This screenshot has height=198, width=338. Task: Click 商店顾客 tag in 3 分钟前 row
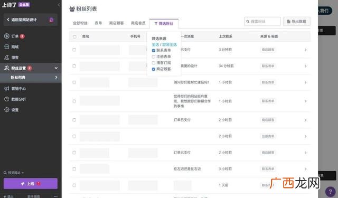(x=268, y=50)
